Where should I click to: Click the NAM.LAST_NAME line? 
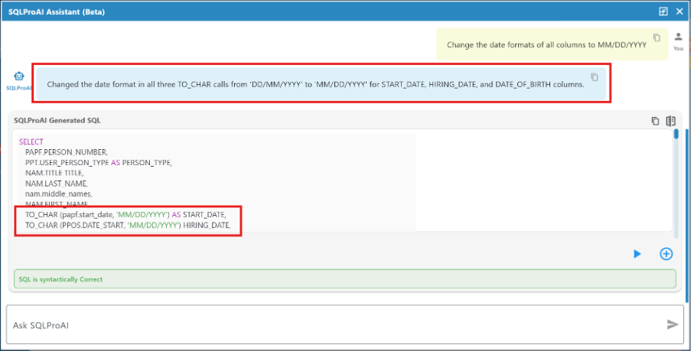(56, 184)
